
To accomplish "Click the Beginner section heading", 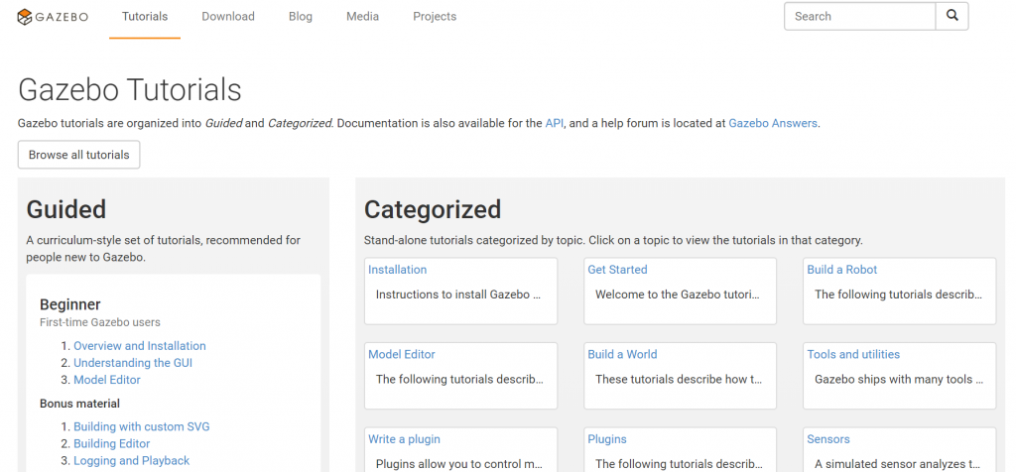I will click(70, 304).
